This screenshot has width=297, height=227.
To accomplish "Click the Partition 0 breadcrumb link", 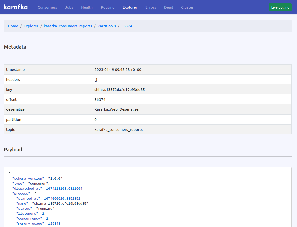I will pos(107,26).
